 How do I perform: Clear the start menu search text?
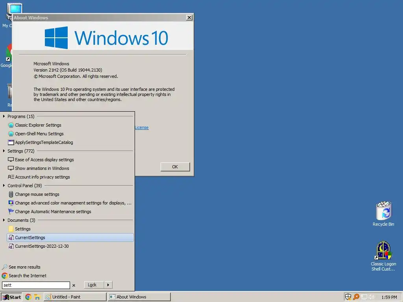pyautogui.click(x=74, y=285)
